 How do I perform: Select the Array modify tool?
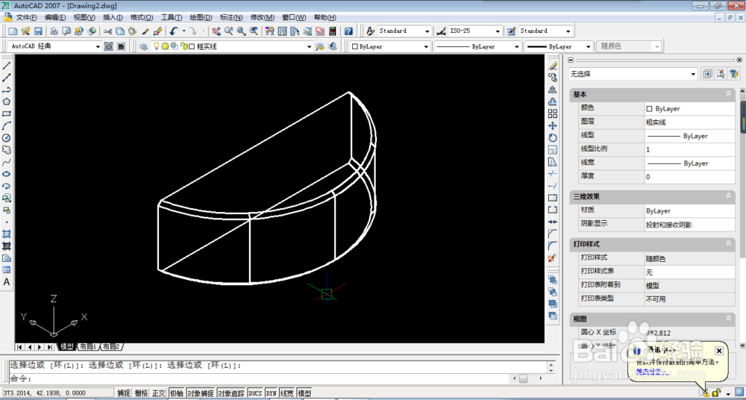[x=552, y=114]
